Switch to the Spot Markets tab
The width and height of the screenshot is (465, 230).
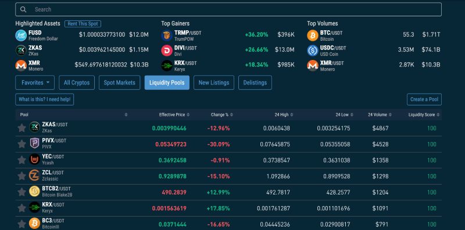point(120,83)
